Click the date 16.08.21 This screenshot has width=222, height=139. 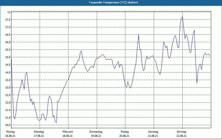(x=10, y=136)
